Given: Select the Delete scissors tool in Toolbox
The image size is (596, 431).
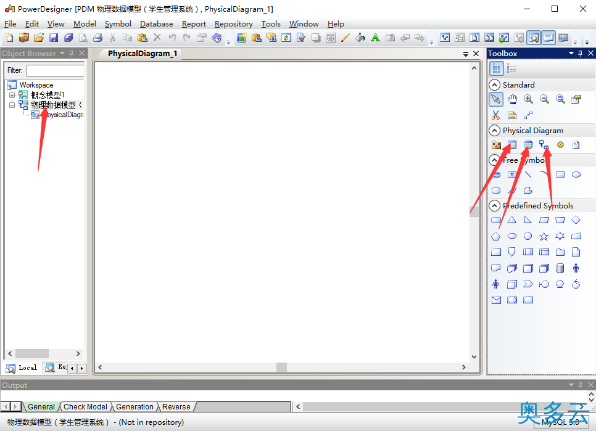Looking at the screenshot, I should tap(495, 115).
